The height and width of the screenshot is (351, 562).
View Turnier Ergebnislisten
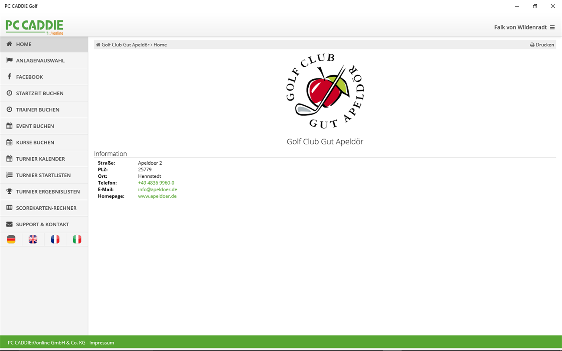[x=44, y=192]
